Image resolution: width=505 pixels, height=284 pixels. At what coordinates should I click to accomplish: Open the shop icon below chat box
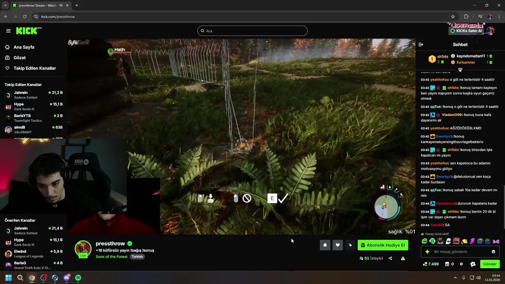coord(447,264)
